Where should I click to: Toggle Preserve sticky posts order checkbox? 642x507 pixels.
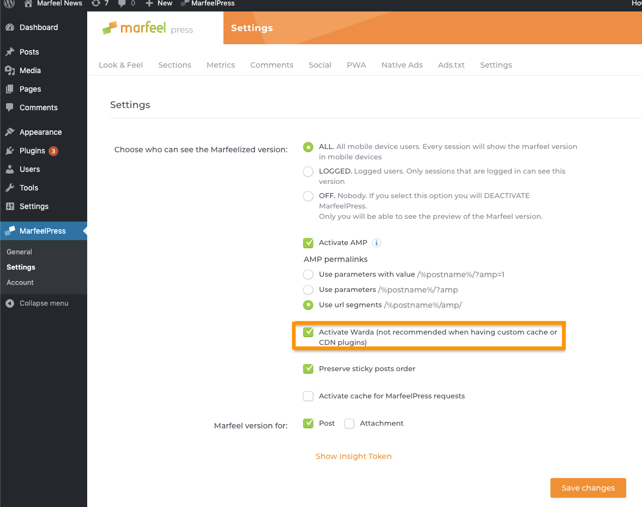click(308, 368)
